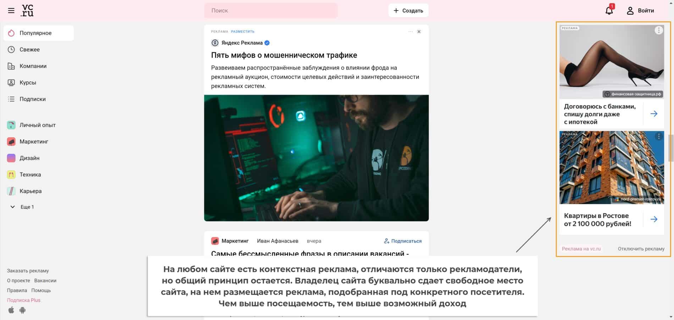
Task: Open the hamburger menu icon
Action: coord(11,11)
